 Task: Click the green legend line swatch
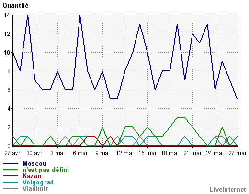(x=11, y=170)
